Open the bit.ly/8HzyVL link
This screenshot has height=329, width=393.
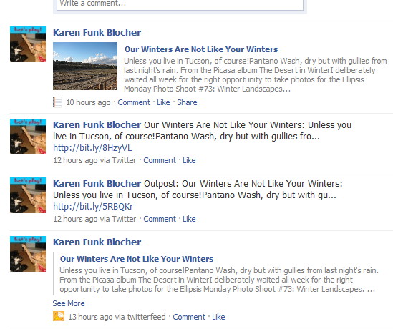92,148
